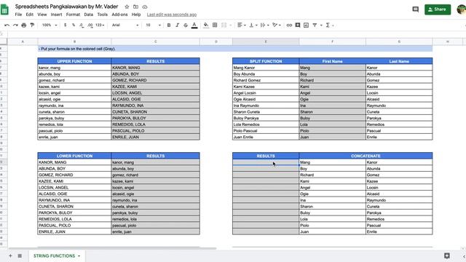Image resolution: width=466 pixels, height=262 pixels.
Task: Click the Redo icon in toolbar
Action: pyautogui.click(x=15, y=25)
